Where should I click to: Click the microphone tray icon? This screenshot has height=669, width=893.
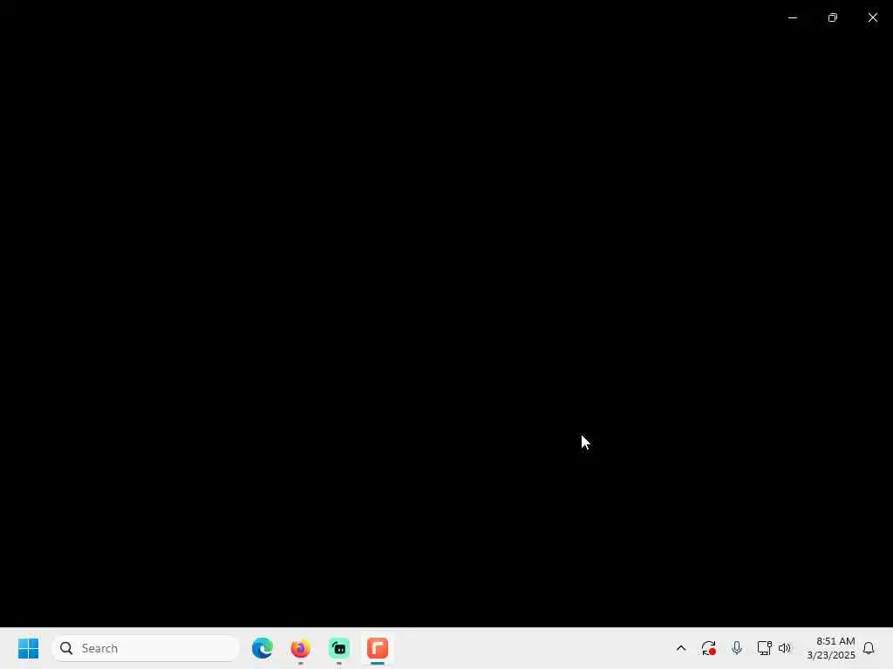point(736,648)
